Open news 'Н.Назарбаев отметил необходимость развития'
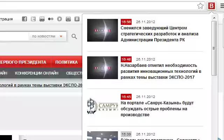The height and width of the screenshot is (140, 224). [x=161, y=71]
